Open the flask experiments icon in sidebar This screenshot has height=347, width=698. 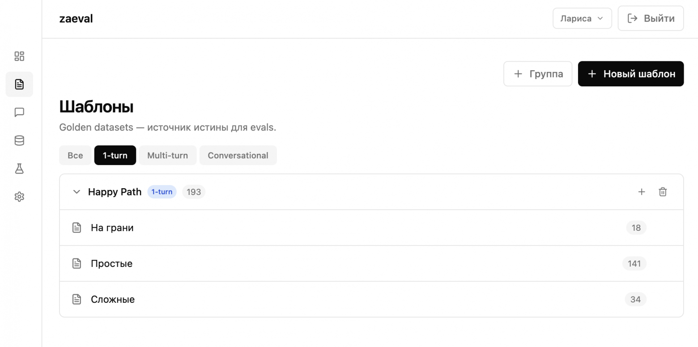pos(19,169)
